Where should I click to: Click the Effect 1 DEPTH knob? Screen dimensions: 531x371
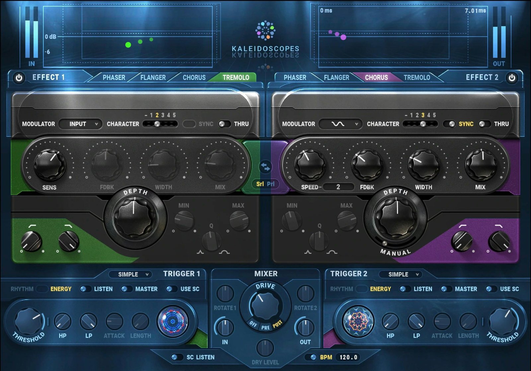point(134,218)
